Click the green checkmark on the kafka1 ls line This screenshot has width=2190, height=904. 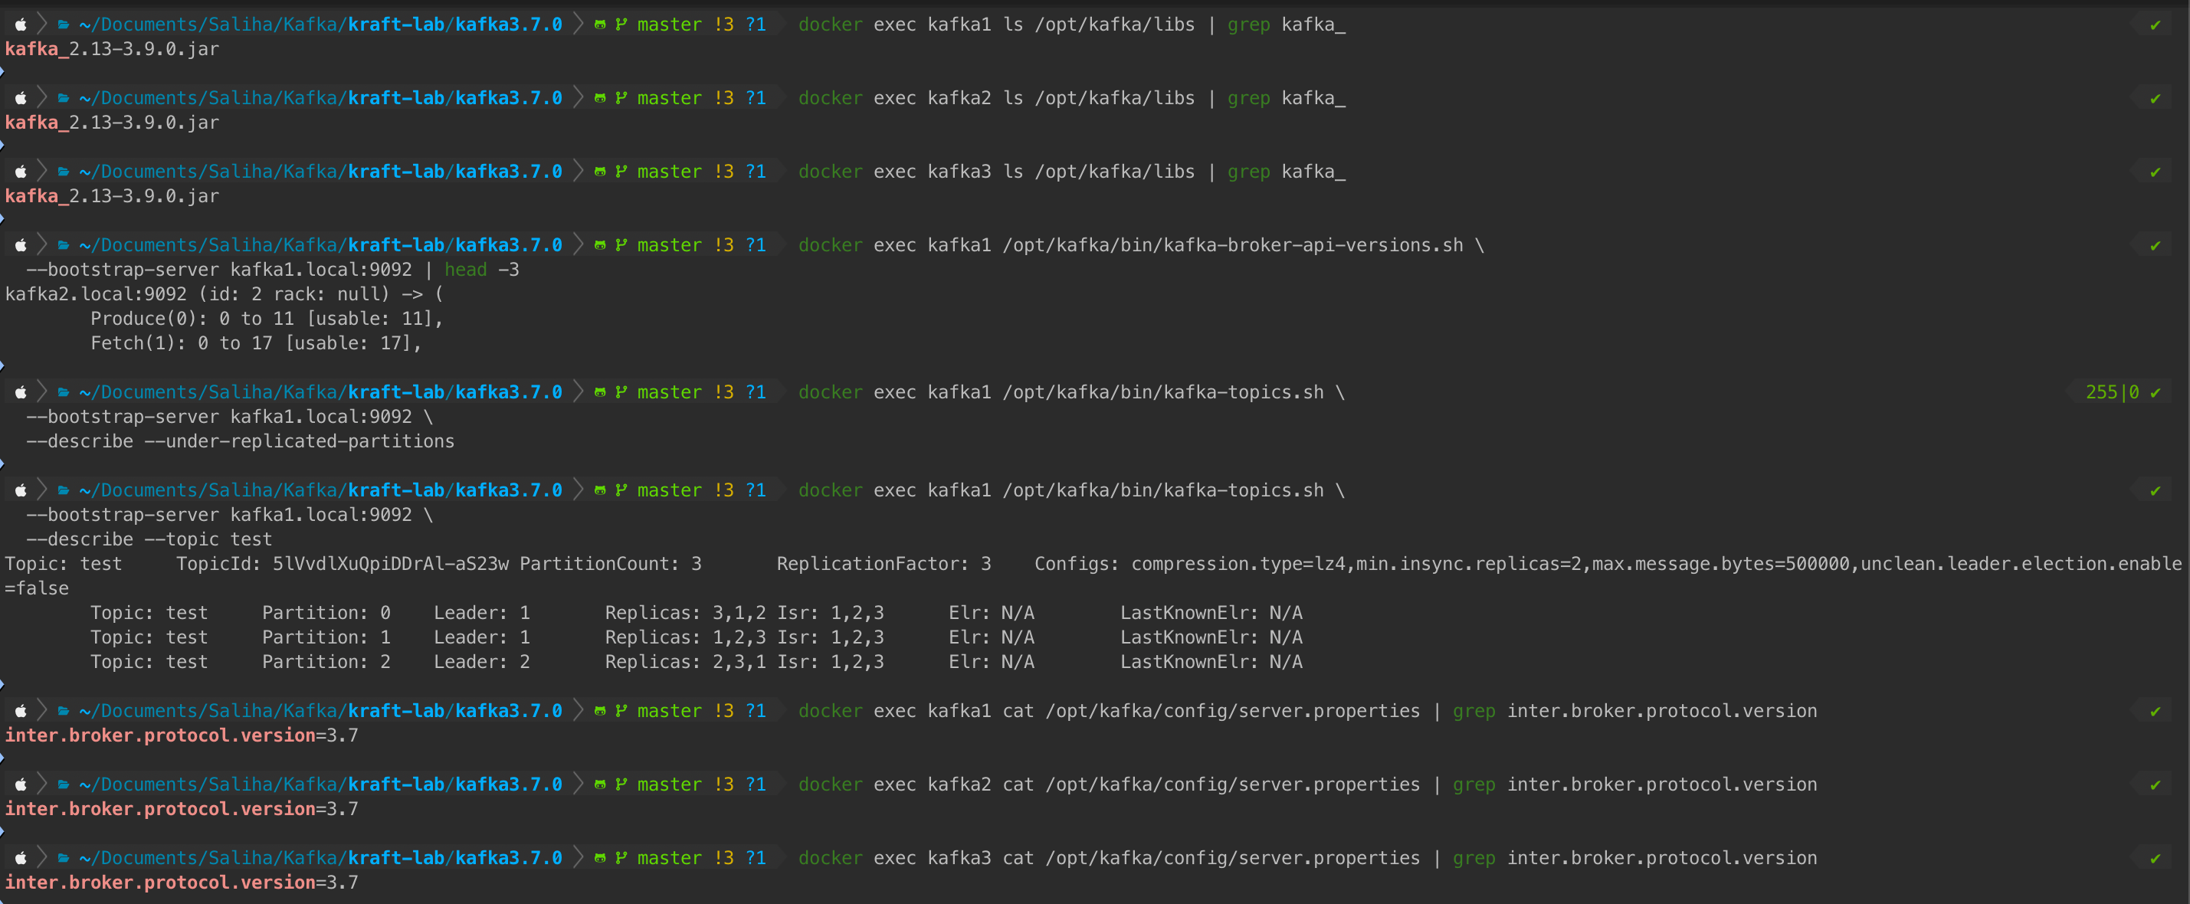pyautogui.click(x=2154, y=25)
